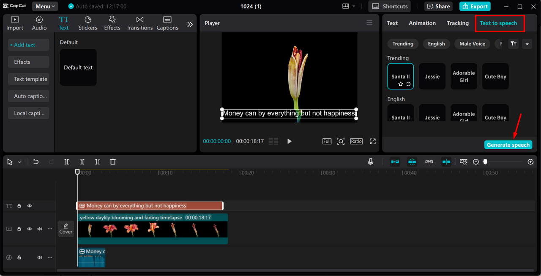Open the Menu dropdown

(x=45, y=6)
